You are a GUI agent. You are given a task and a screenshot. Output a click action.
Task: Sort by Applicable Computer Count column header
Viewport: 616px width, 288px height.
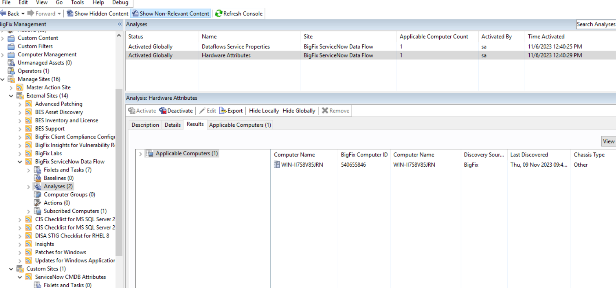pyautogui.click(x=437, y=37)
